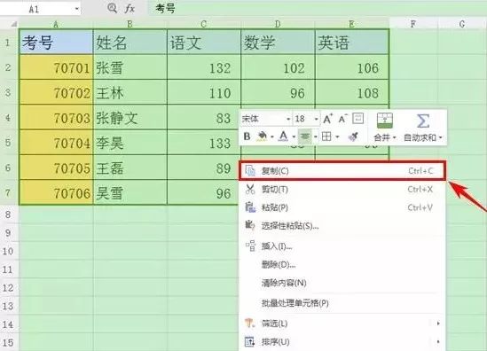Apply font color with the A icon
The image size is (487, 351).
point(283,136)
